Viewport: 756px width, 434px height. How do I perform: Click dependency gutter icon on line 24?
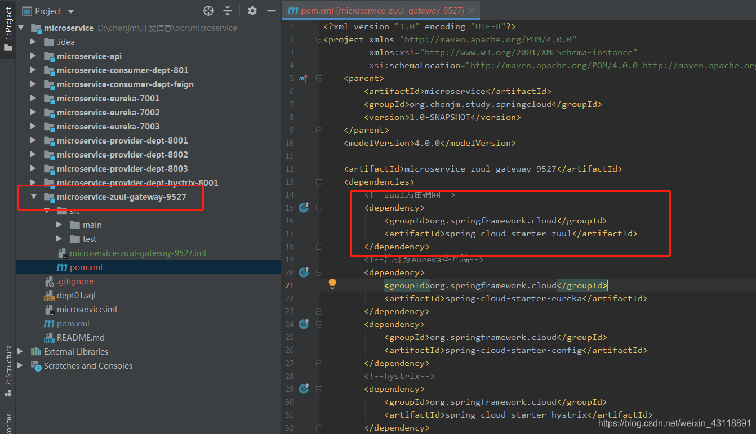304,324
